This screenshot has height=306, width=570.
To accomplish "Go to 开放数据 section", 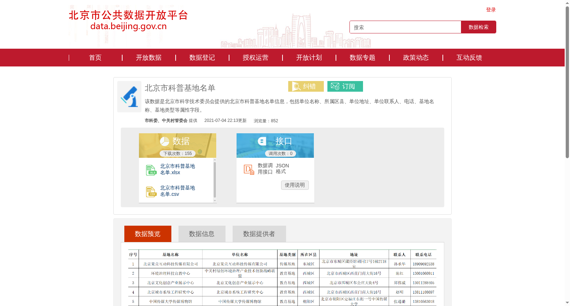I will tap(149, 58).
